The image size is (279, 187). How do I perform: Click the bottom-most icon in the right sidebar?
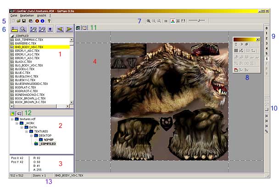267,132
